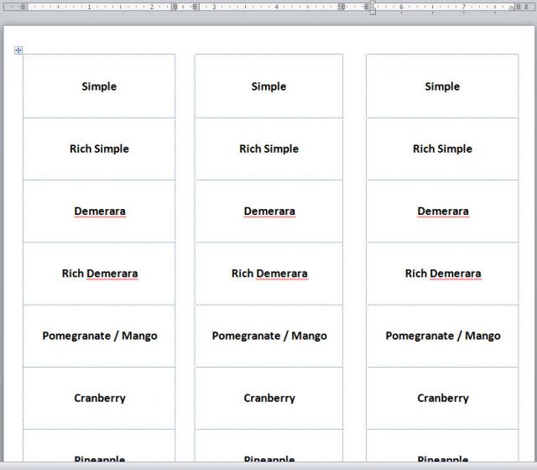537x470 pixels.
Task: Select the right column "Rich Simple" label
Action: [442, 149]
